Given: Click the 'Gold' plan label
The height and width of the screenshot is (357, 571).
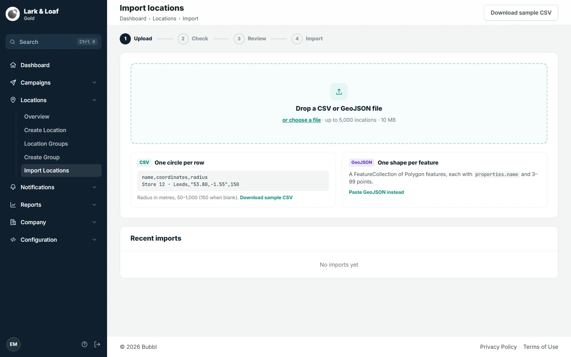Looking at the screenshot, I should pyautogui.click(x=29, y=18).
